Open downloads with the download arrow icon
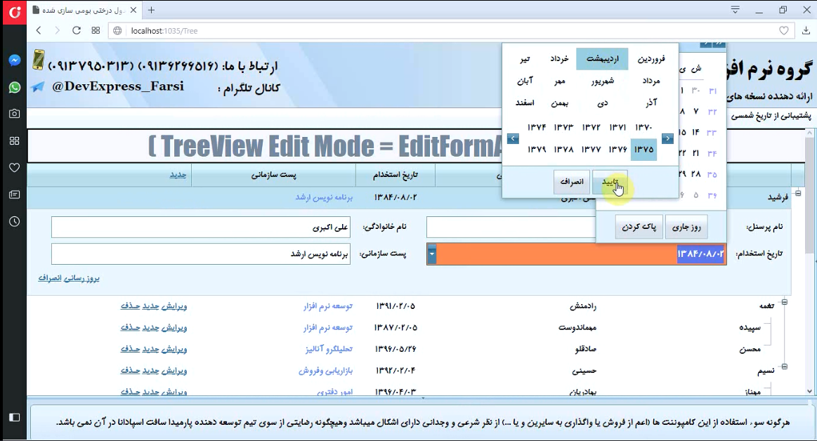Screen dimensions: 817x441 click(x=805, y=30)
